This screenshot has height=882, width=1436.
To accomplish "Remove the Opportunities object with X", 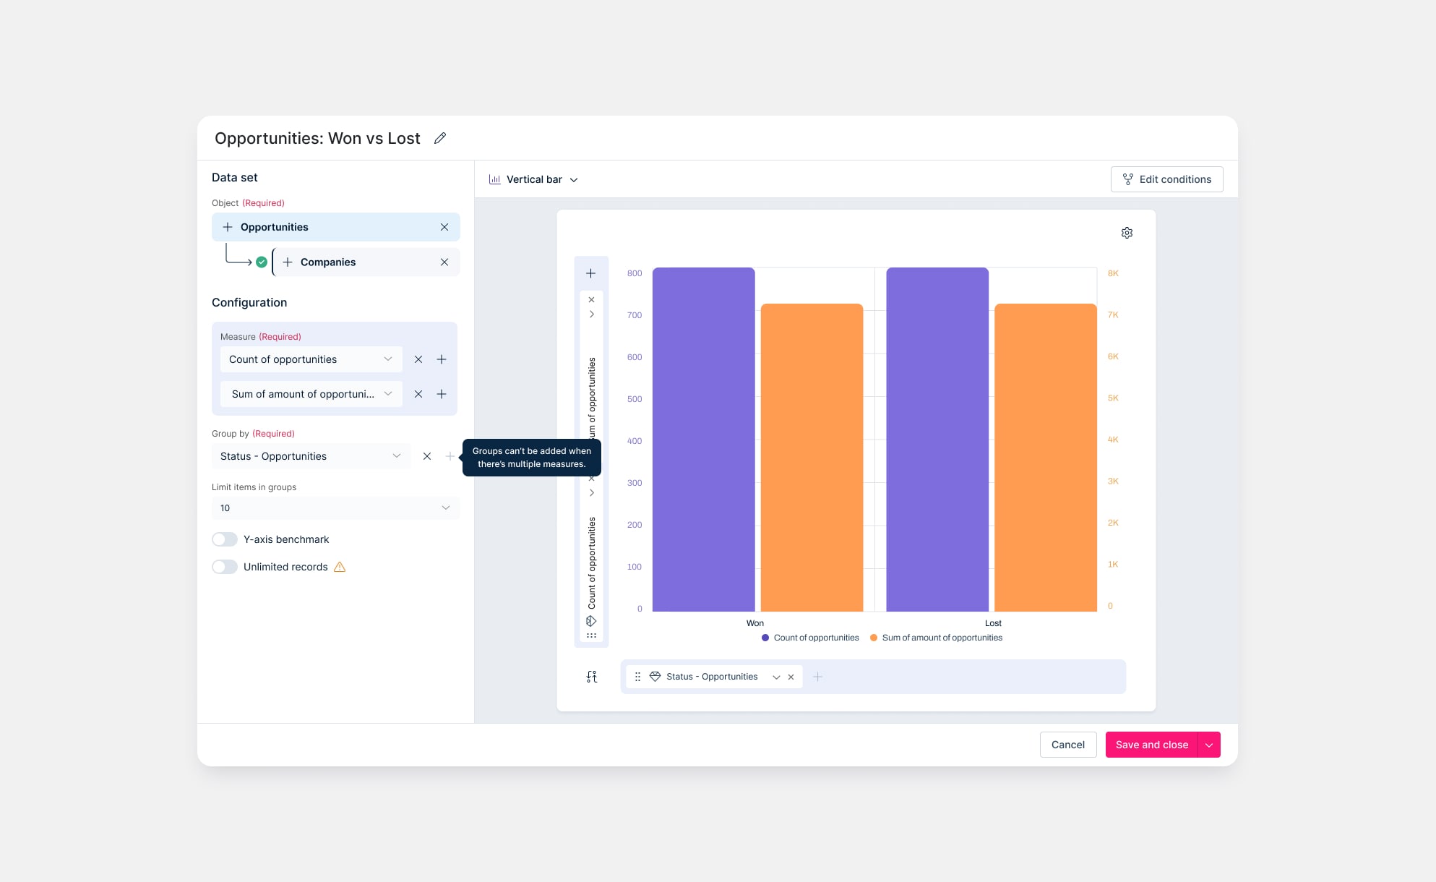I will 444,227.
